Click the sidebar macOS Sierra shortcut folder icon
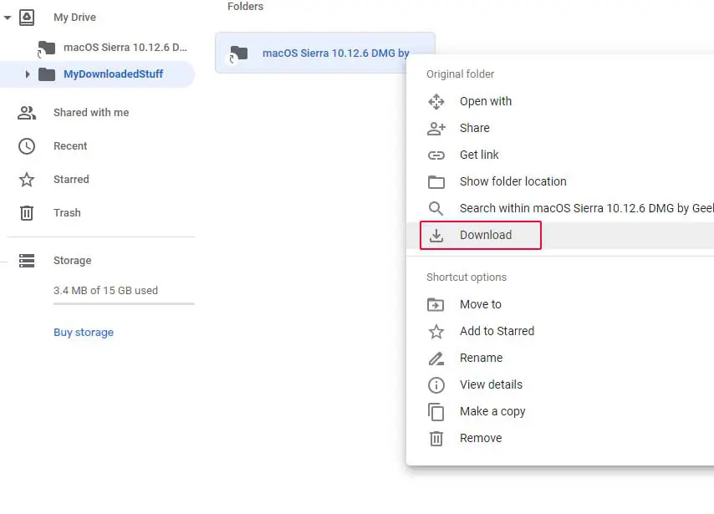 pos(45,48)
